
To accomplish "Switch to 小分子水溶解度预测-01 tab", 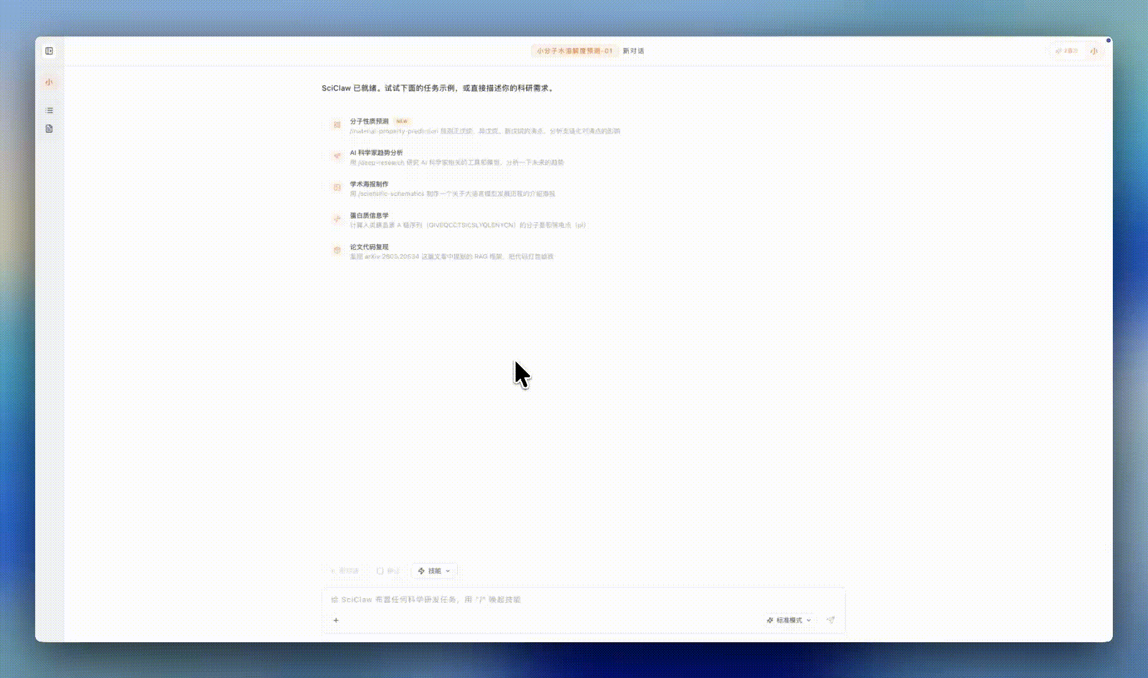I will tap(574, 51).
